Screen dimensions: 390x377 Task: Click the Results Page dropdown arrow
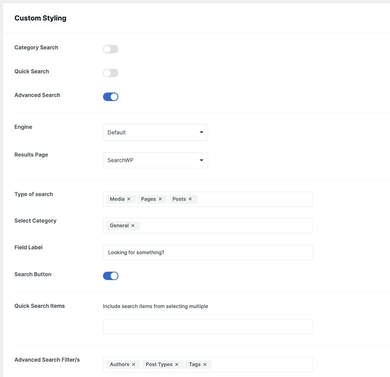point(201,160)
